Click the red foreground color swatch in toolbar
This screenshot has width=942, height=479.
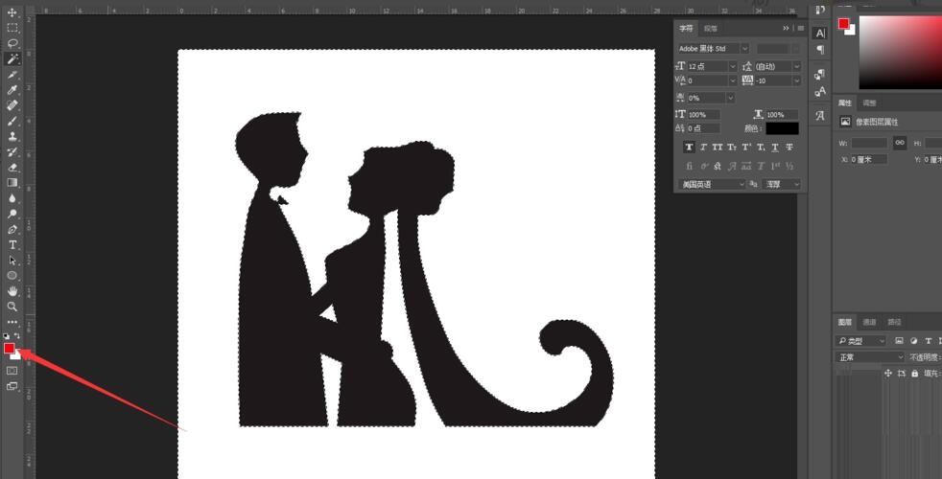point(10,348)
